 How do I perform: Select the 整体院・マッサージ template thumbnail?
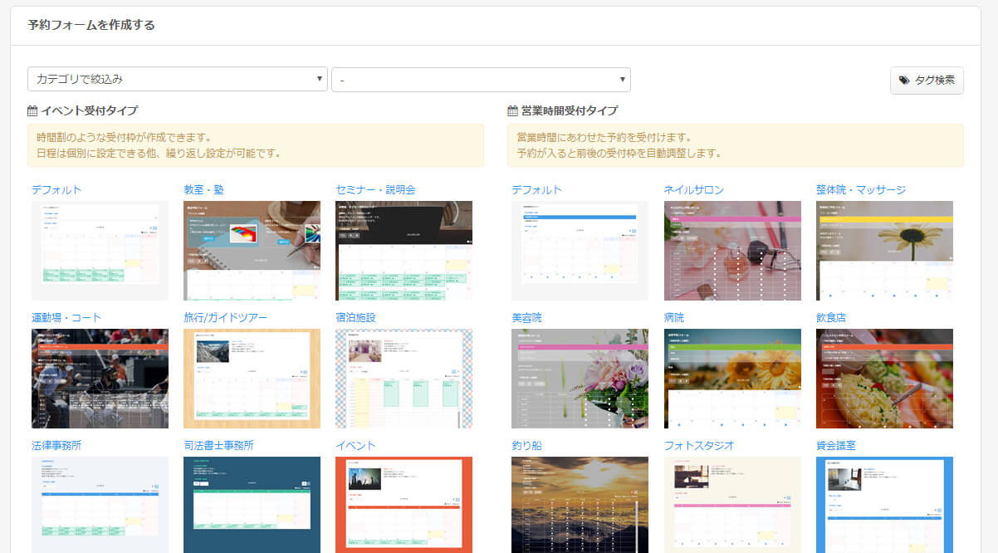pyautogui.click(x=884, y=250)
